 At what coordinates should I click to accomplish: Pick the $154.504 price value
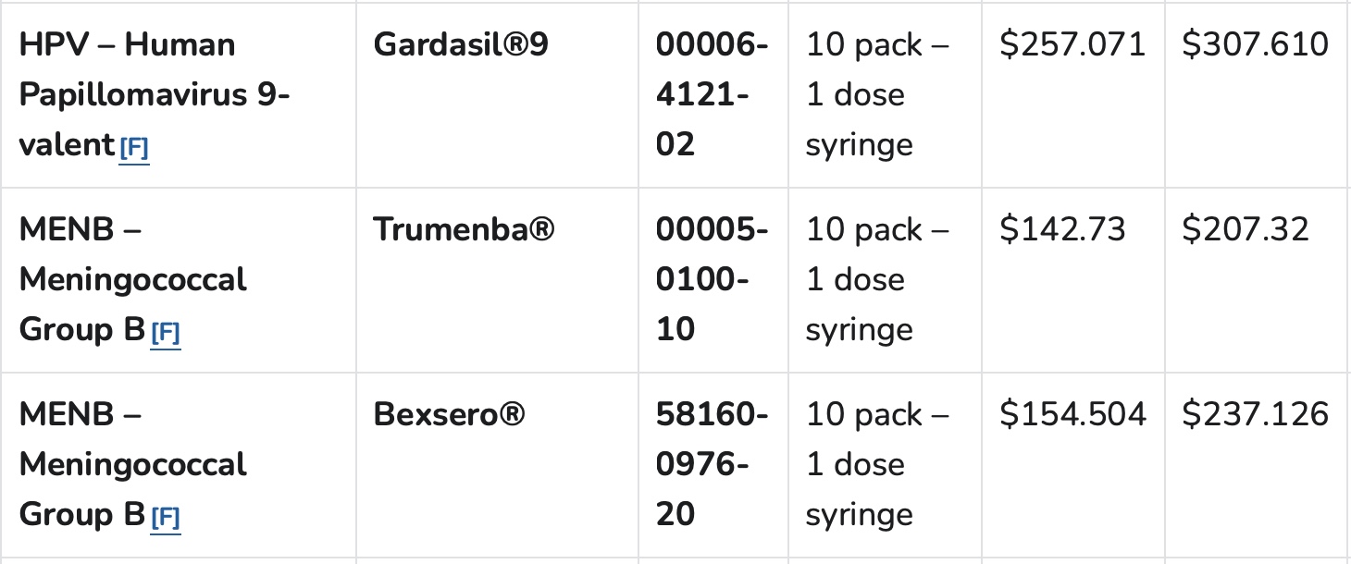coord(1072,414)
